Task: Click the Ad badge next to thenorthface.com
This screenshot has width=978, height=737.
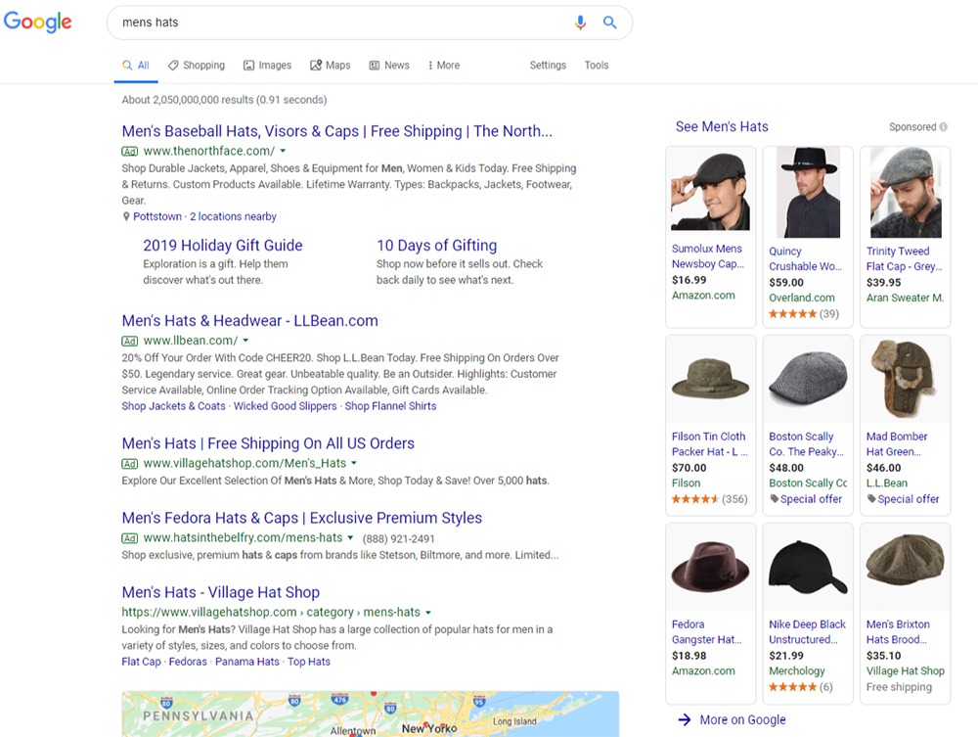Action: click(130, 151)
